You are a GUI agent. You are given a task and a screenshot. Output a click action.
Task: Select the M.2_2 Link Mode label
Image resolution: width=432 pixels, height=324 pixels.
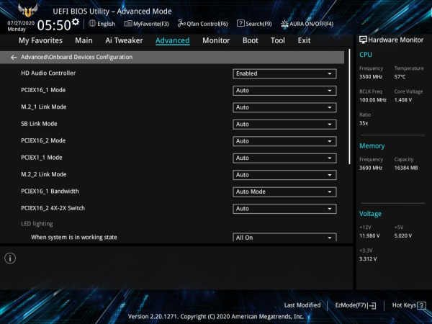tap(43, 174)
